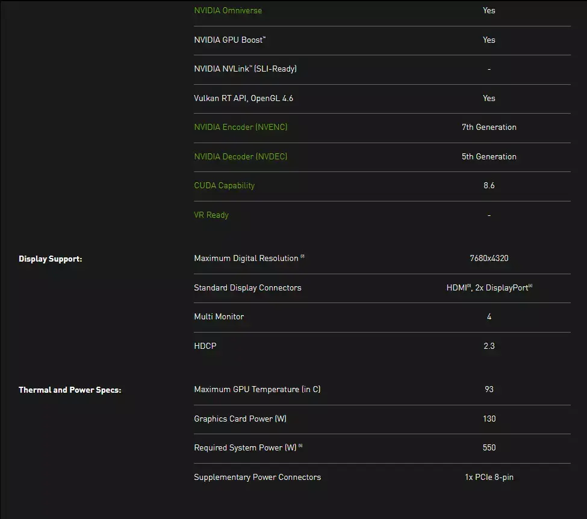Select the 8.6 CUDA value
587x519 pixels.
[x=489, y=185]
